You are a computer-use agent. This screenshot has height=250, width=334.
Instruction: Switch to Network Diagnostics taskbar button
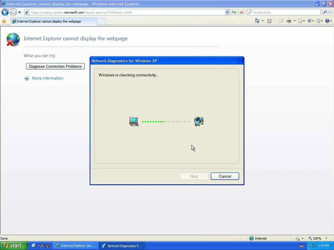(122, 246)
